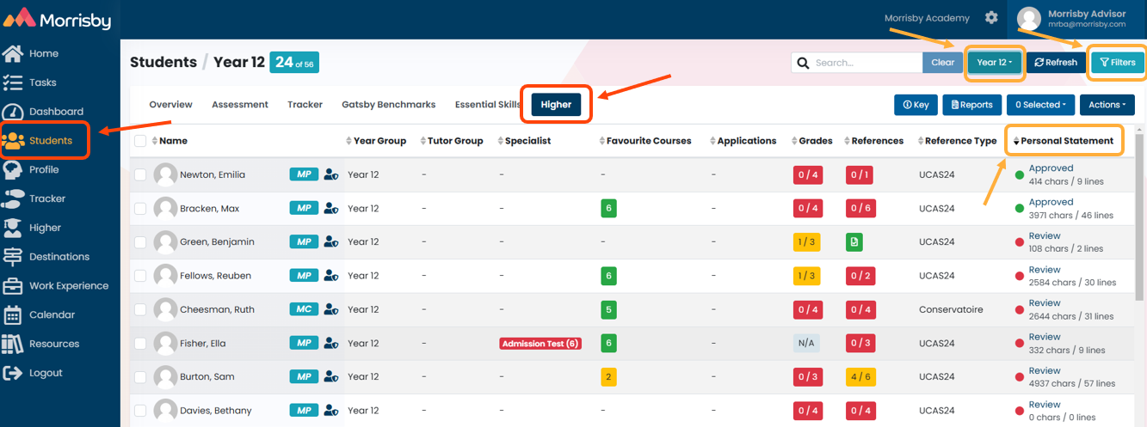Screen dimensions: 1147x427
Task: Select checkbox for Green, Benjamin
Action: pyautogui.click(x=140, y=242)
